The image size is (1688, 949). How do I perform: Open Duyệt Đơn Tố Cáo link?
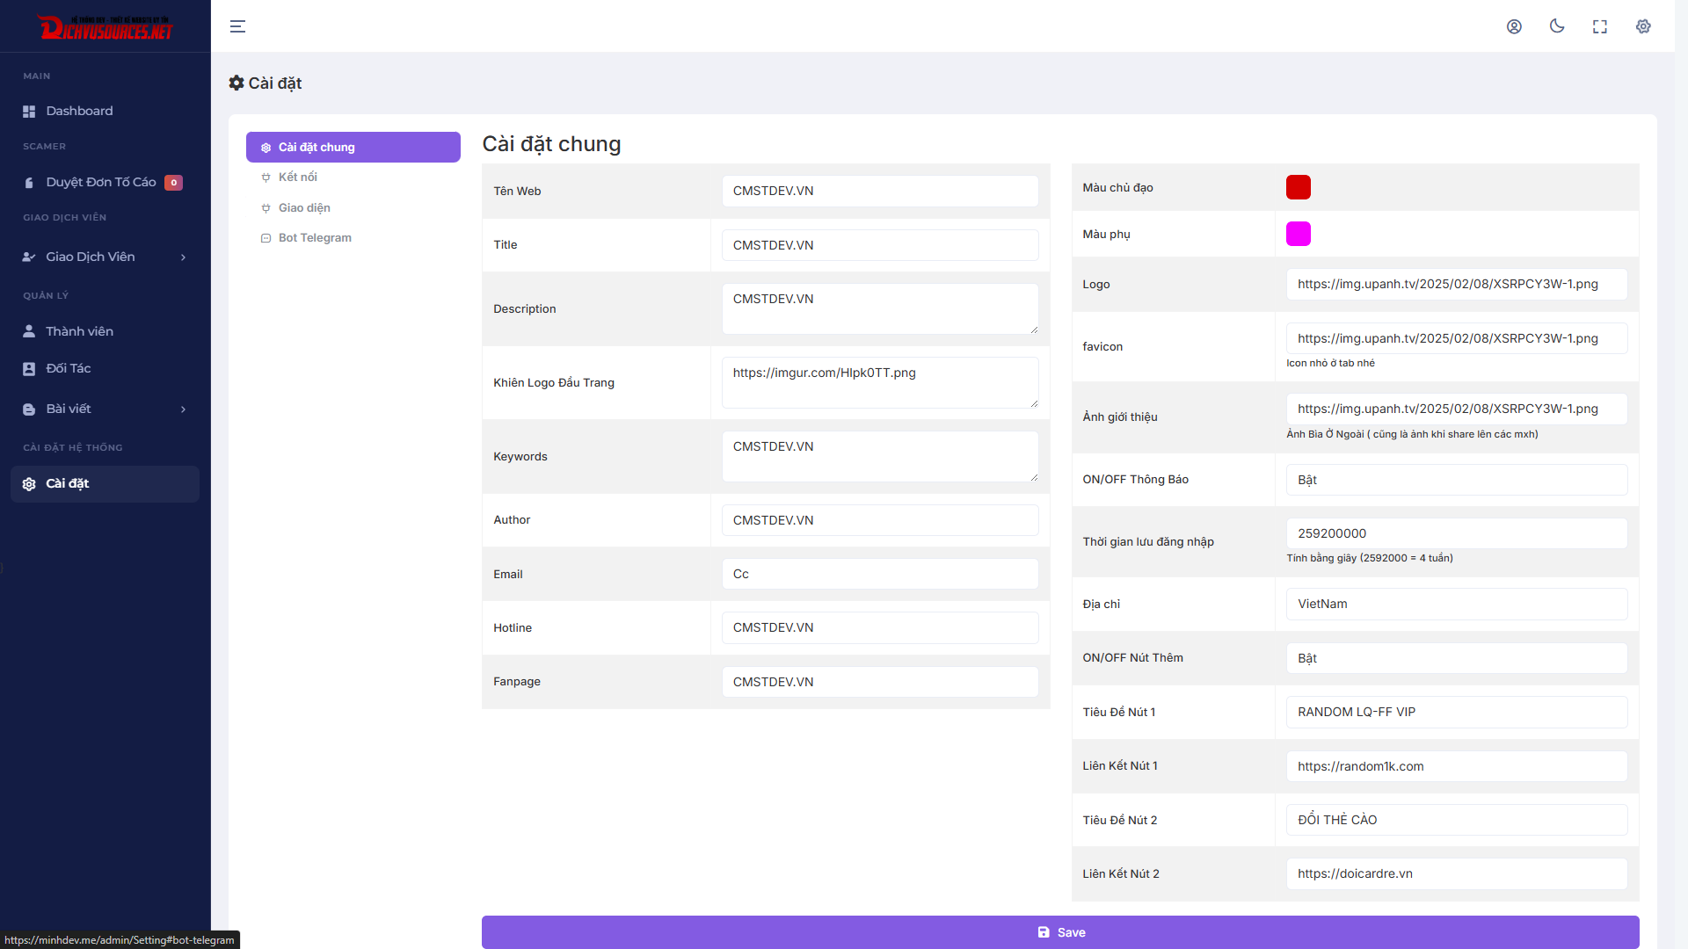tap(101, 182)
